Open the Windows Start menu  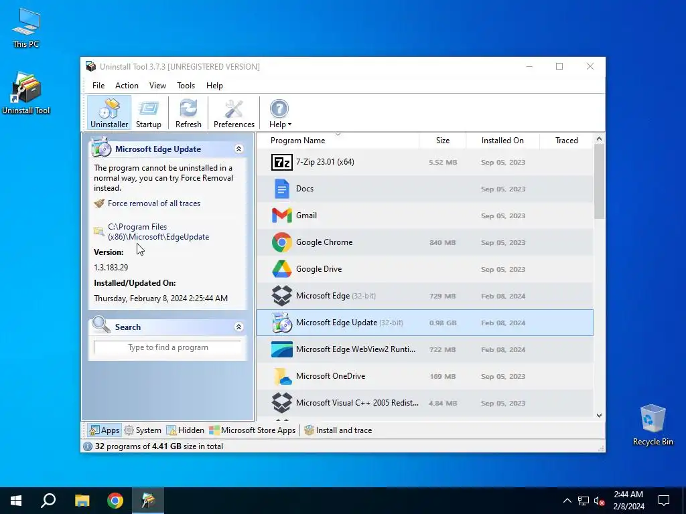tap(16, 501)
